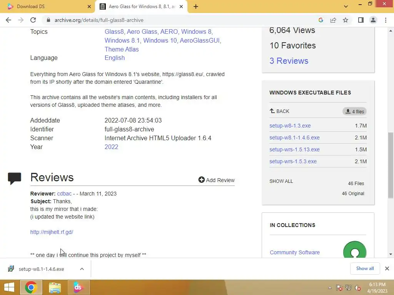The width and height of the screenshot is (394, 295).
Task: Open the Glass8 topic link
Action: [115, 31]
